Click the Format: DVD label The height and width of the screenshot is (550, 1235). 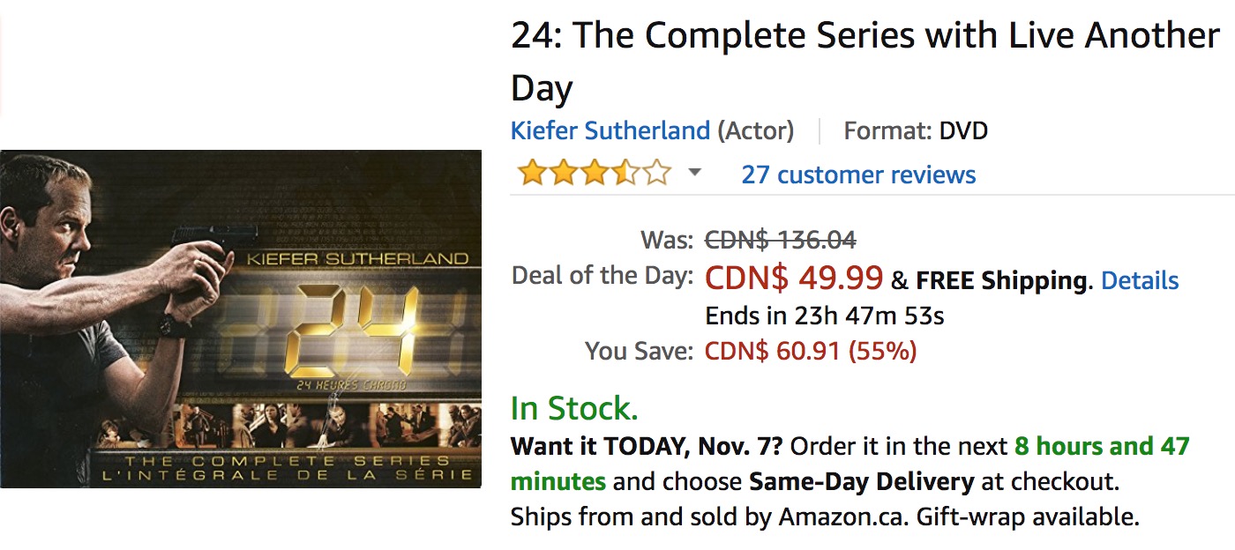(916, 131)
